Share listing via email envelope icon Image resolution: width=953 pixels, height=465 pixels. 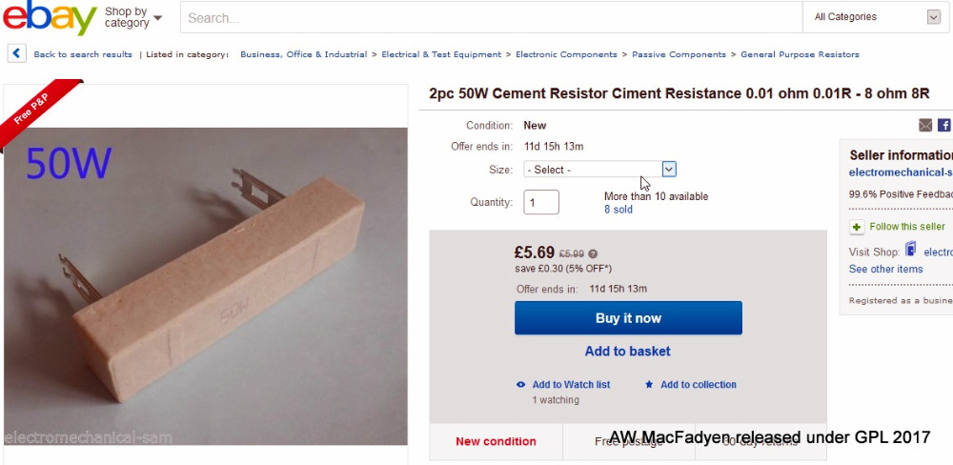[925, 125]
